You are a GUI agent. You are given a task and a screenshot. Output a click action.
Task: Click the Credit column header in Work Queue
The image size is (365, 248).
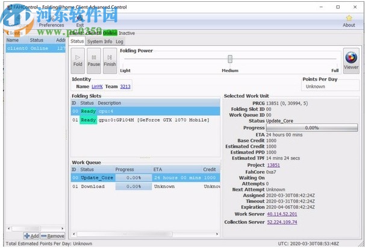(x=210, y=169)
